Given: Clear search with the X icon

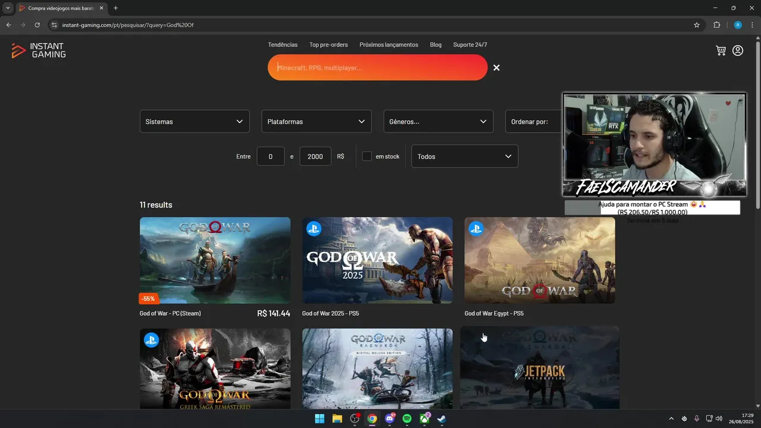Looking at the screenshot, I should 496,68.
